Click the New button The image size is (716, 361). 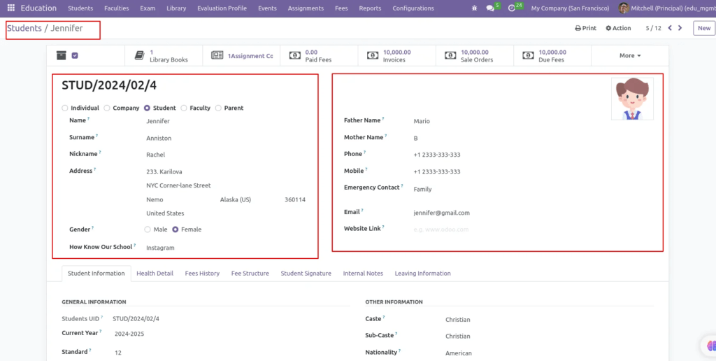point(703,28)
